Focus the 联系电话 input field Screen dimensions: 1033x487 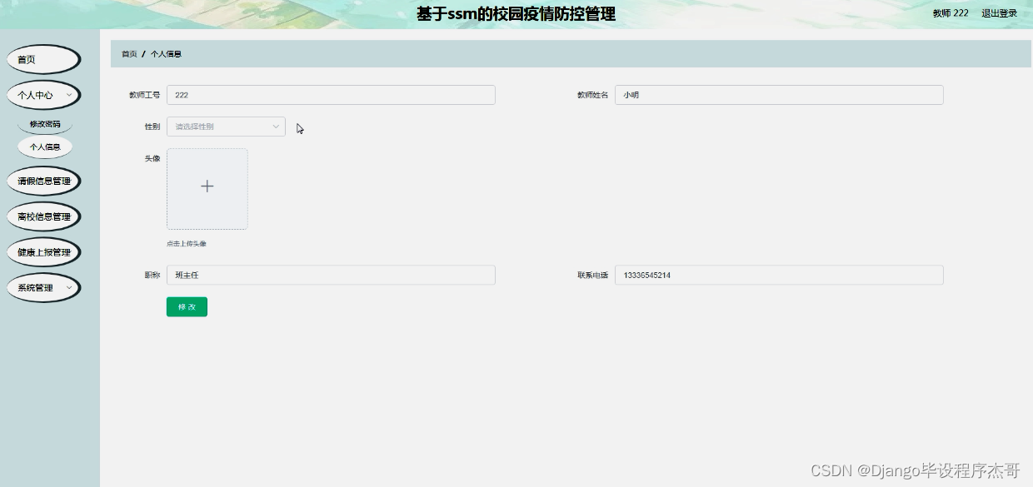pos(779,275)
